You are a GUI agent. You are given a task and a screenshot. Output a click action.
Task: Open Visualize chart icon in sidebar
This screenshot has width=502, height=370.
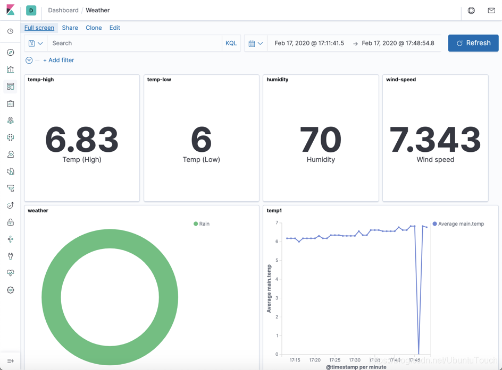click(x=10, y=70)
